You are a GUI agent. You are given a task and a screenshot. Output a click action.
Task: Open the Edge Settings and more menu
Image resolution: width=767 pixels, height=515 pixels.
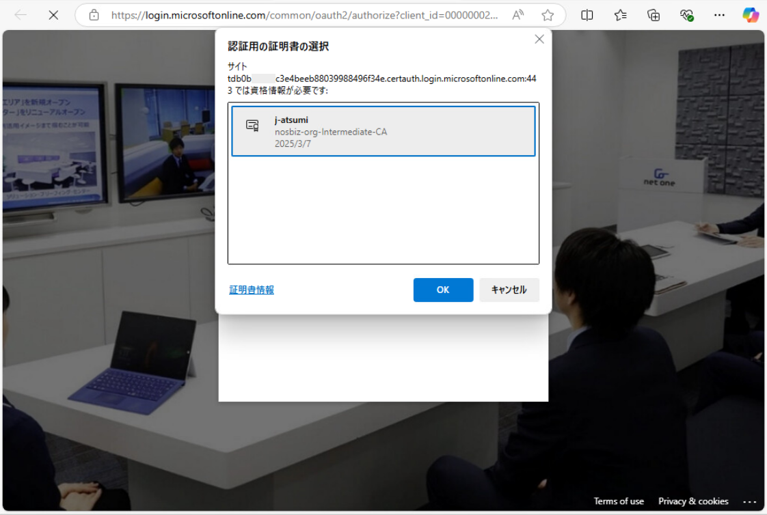(719, 15)
